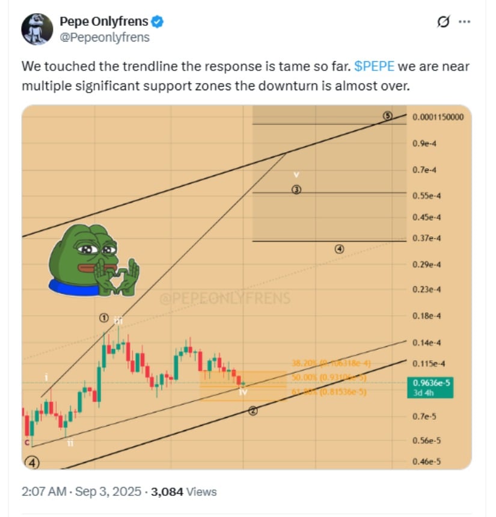Open the chart image in the tweet
This screenshot has height=517, width=496.
click(x=246, y=287)
